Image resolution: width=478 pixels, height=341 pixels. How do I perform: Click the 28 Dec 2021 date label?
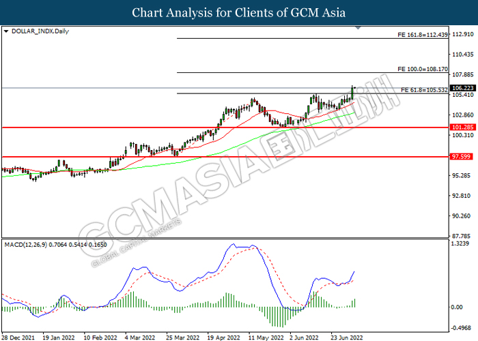(18, 338)
